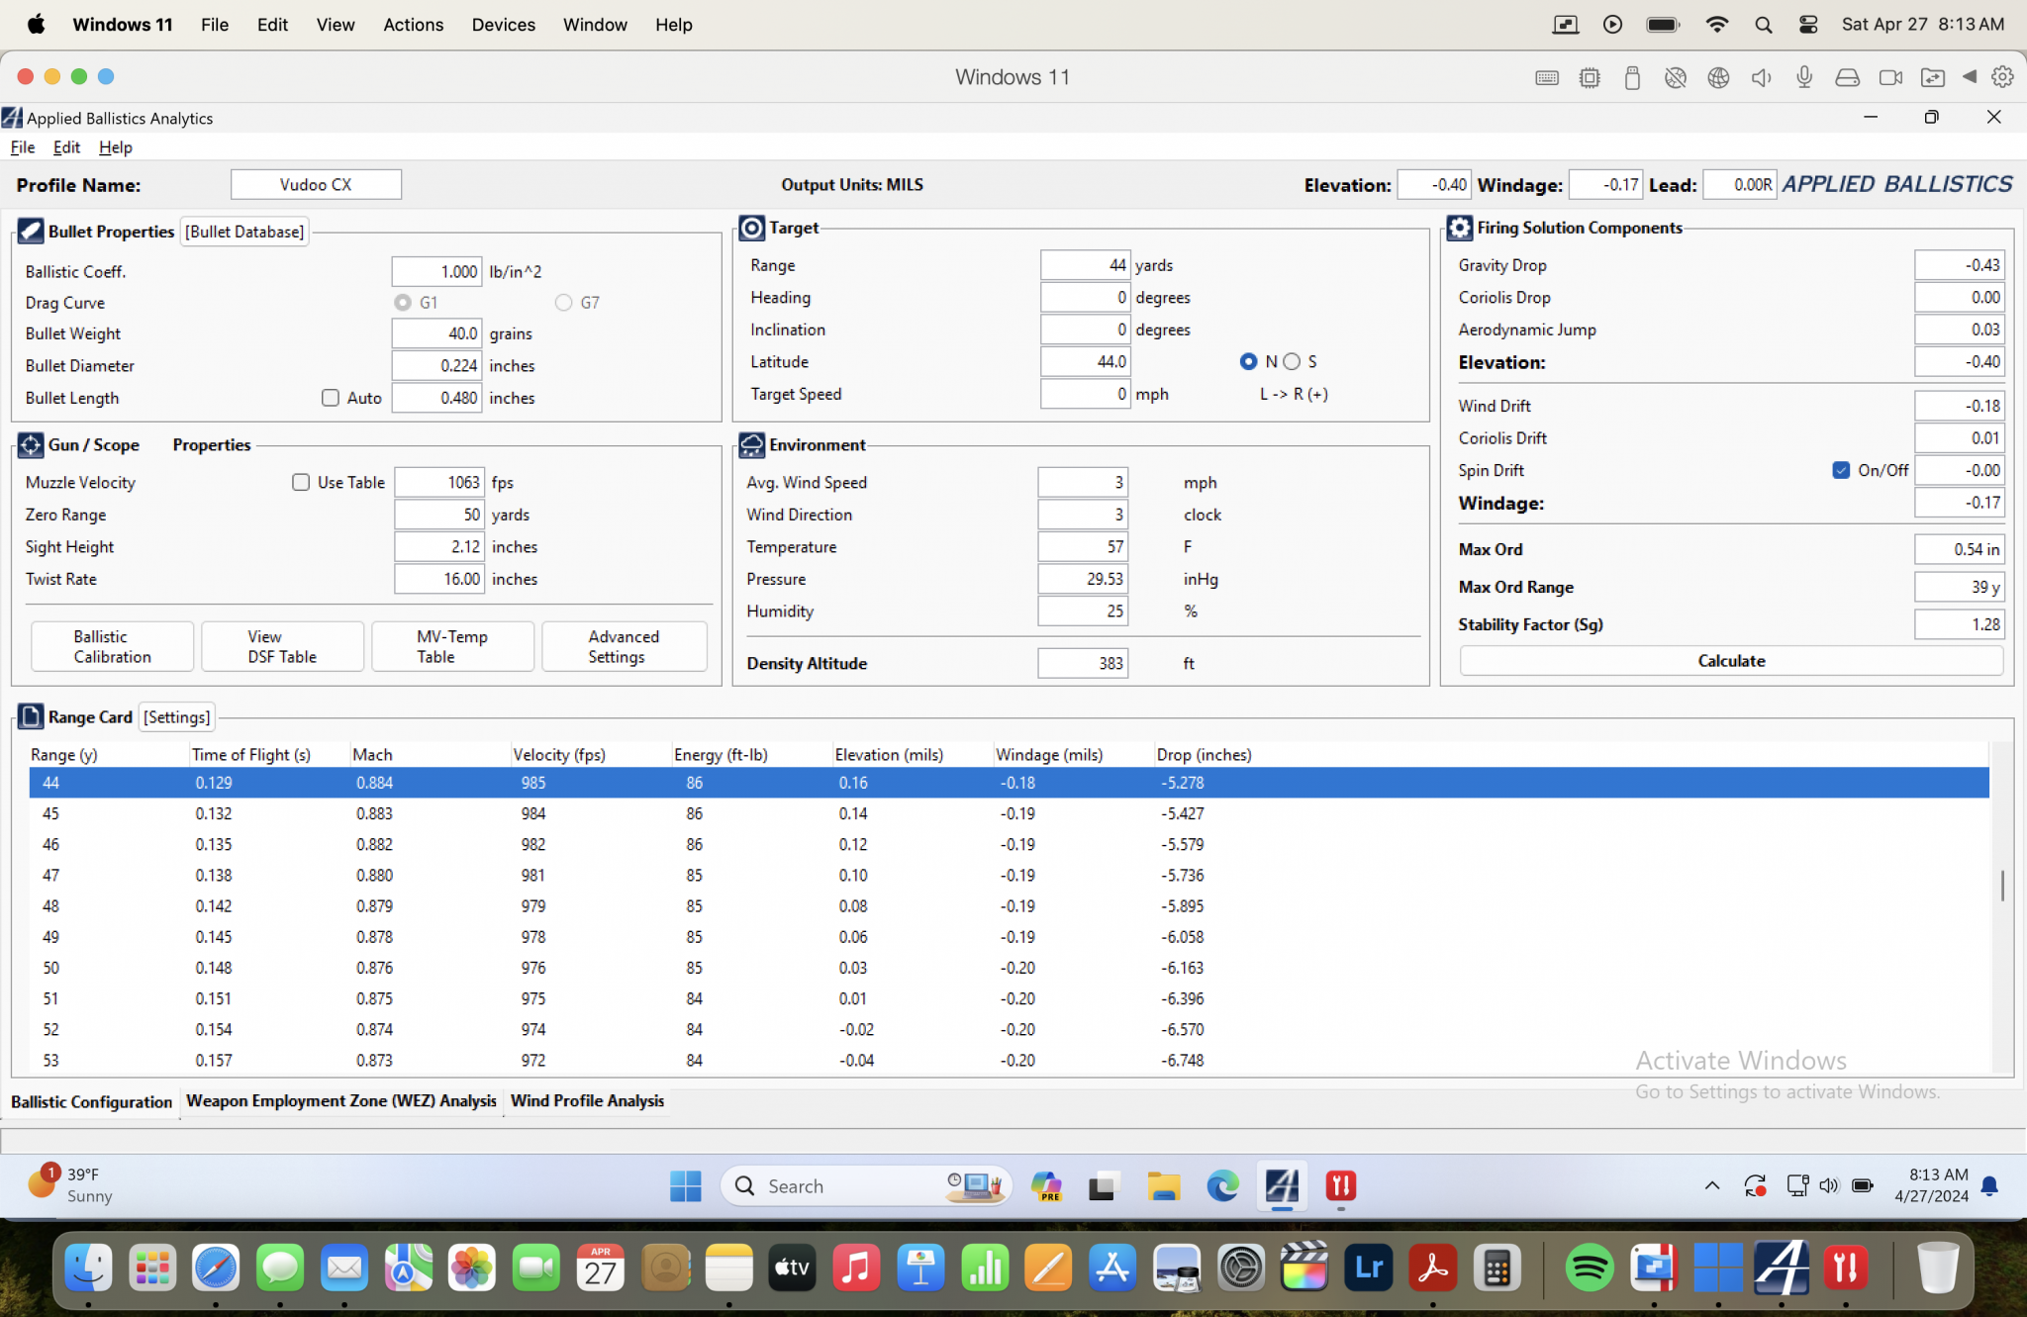Open File Explorer from Windows taskbar
2027x1317 pixels.
tap(1164, 1185)
